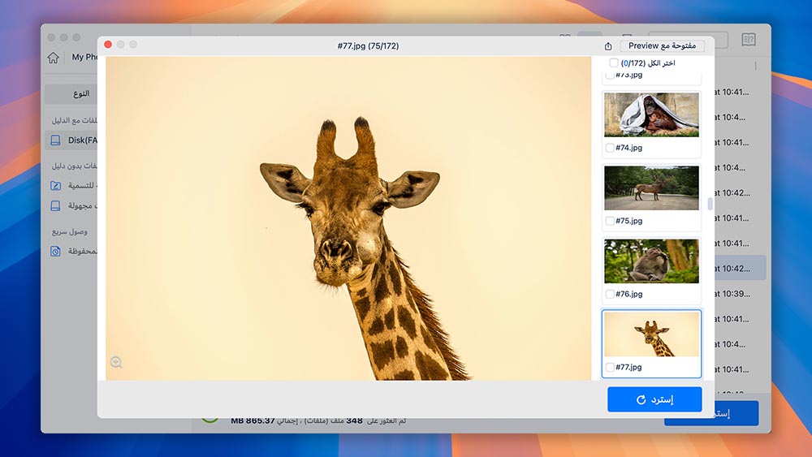The height and width of the screenshot is (457, 812).
Task: Select the Disk(FA item in the background sidebar
Action: coord(71,140)
